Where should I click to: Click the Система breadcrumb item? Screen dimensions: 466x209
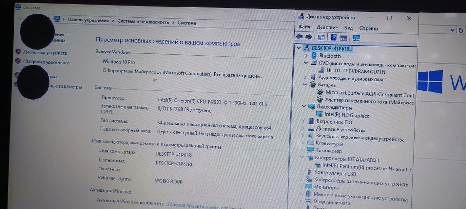click(x=187, y=23)
